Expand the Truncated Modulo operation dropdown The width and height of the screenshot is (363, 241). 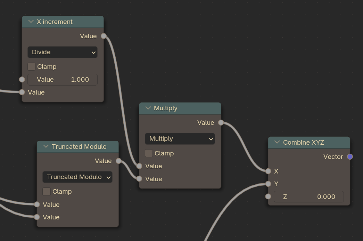[77, 177]
